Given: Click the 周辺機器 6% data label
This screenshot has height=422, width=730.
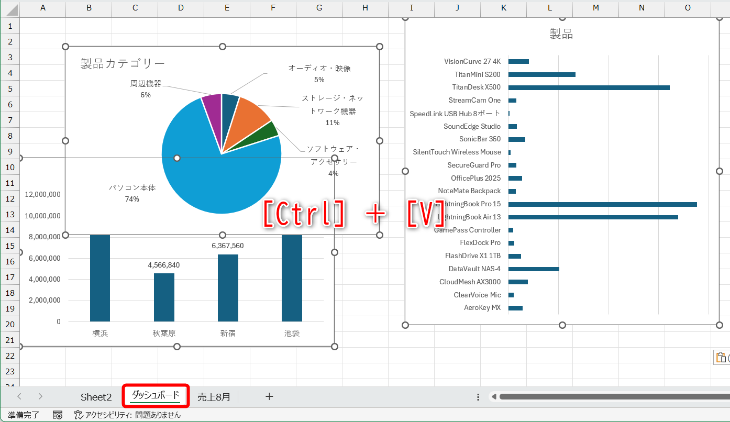Looking at the screenshot, I should coord(146,89).
